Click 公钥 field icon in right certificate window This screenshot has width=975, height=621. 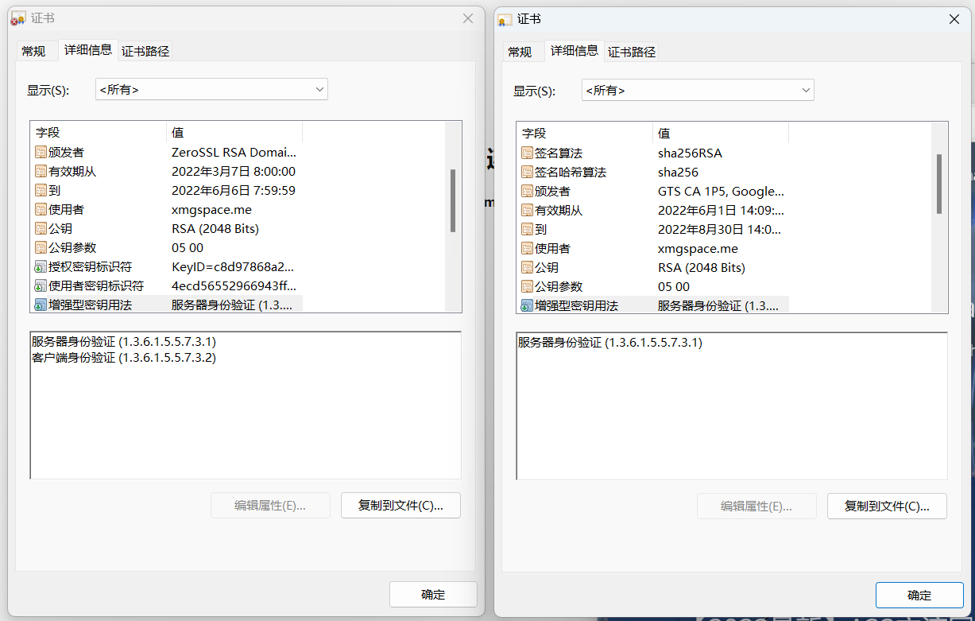click(x=527, y=267)
